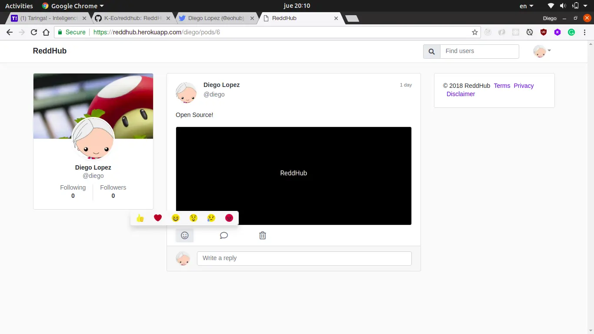Open comments via speech bubble icon
This screenshot has width=594, height=334.
(x=224, y=235)
